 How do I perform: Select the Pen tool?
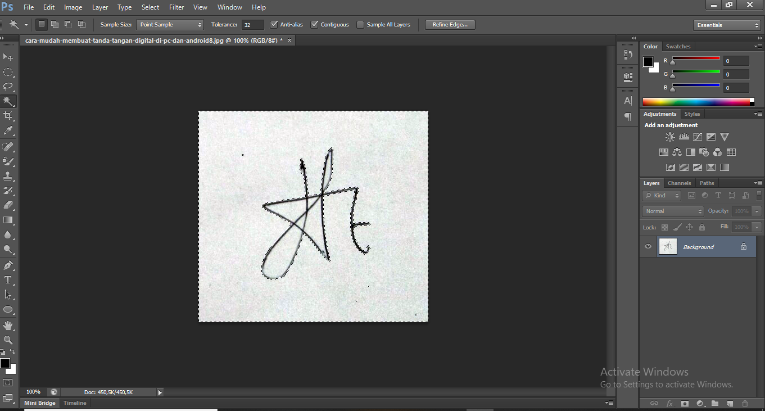click(8, 265)
